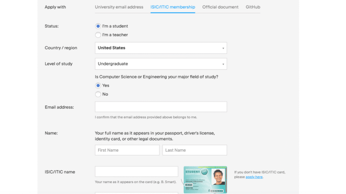
Task: Click the Country dropdown arrow
Action: click(223, 48)
